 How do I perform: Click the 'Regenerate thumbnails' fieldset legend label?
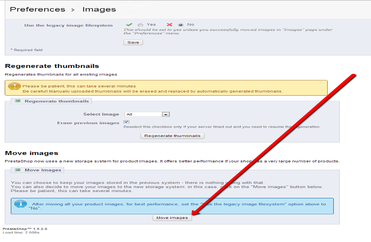(57, 101)
